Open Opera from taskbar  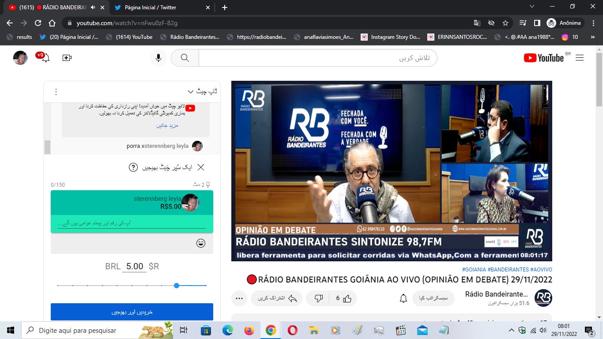tap(292, 330)
